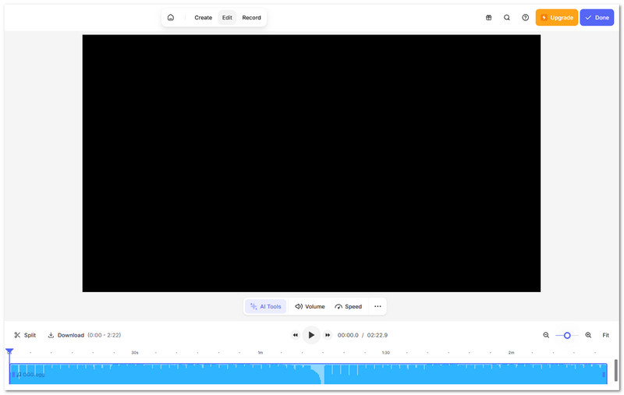Click the timeline zoom slider handle
The height and width of the screenshot is (395, 624).
point(567,335)
